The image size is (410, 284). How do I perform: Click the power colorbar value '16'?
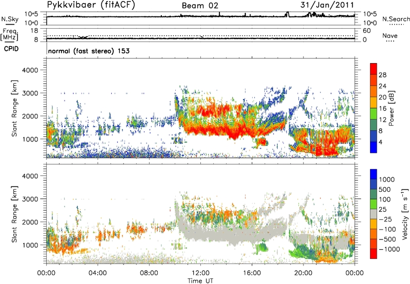[x=382, y=109]
